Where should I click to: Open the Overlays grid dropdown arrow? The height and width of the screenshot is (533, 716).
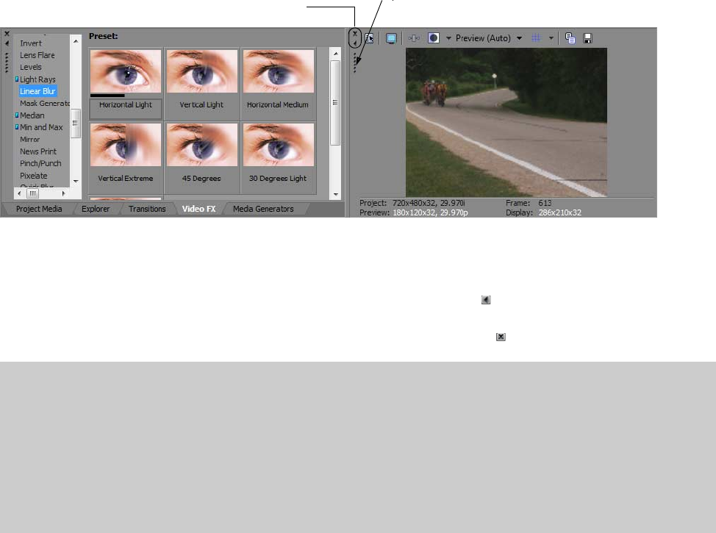tap(551, 38)
